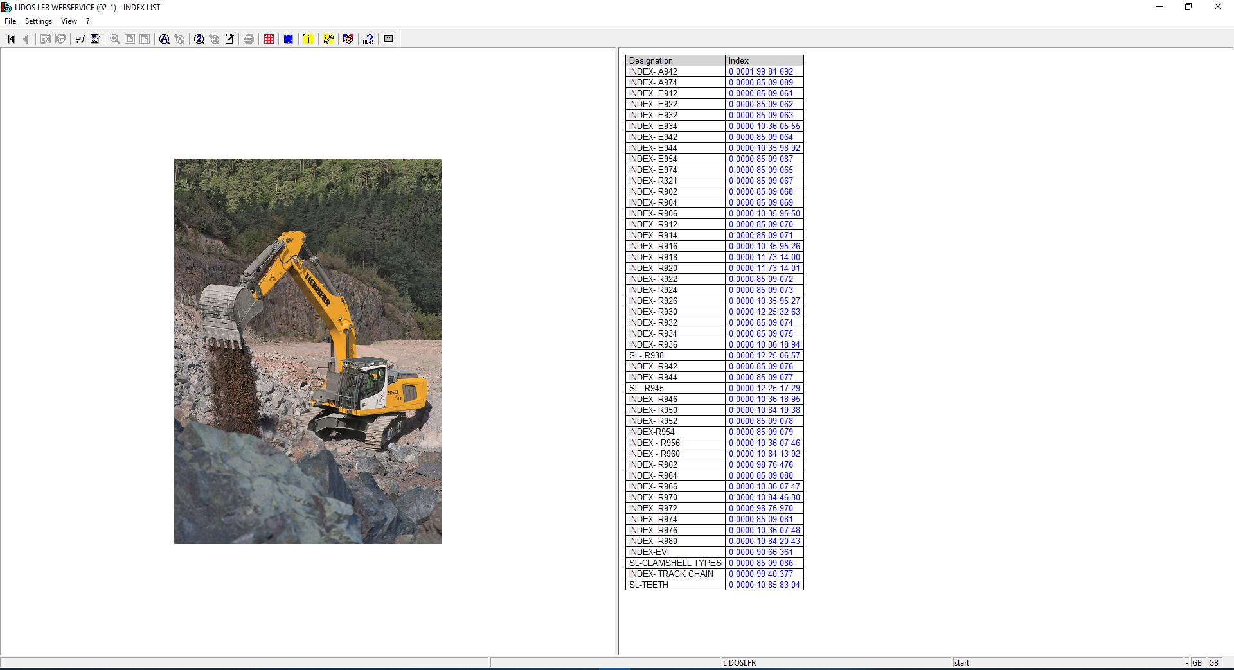Open the Settings menu
1234x670 pixels.
[x=39, y=21]
